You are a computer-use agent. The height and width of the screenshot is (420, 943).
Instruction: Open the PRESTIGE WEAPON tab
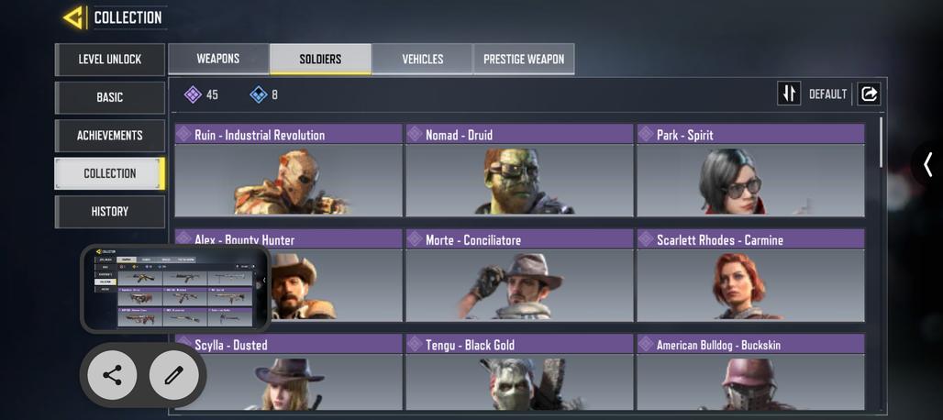point(524,59)
